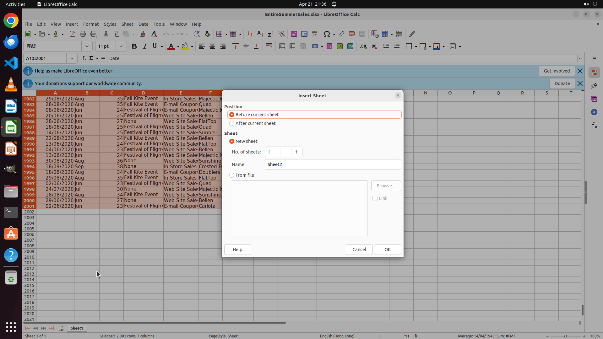Select the From file radio option

click(232, 175)
